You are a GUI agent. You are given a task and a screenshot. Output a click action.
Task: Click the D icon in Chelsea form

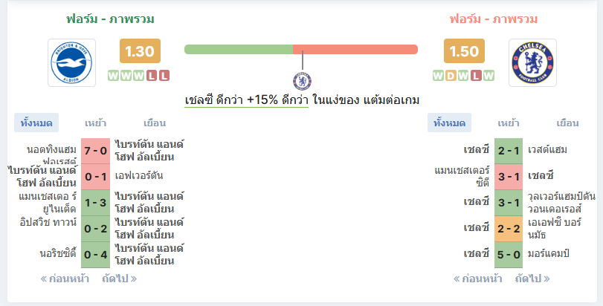click(451, 76)
